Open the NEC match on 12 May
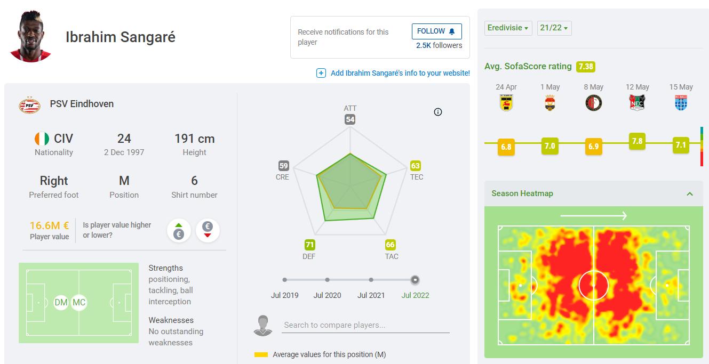The height and width of the screenshot is (364, 709). [x=637, y=102]
